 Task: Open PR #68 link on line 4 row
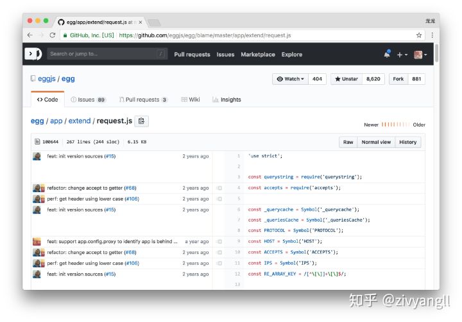pos(130,188)
